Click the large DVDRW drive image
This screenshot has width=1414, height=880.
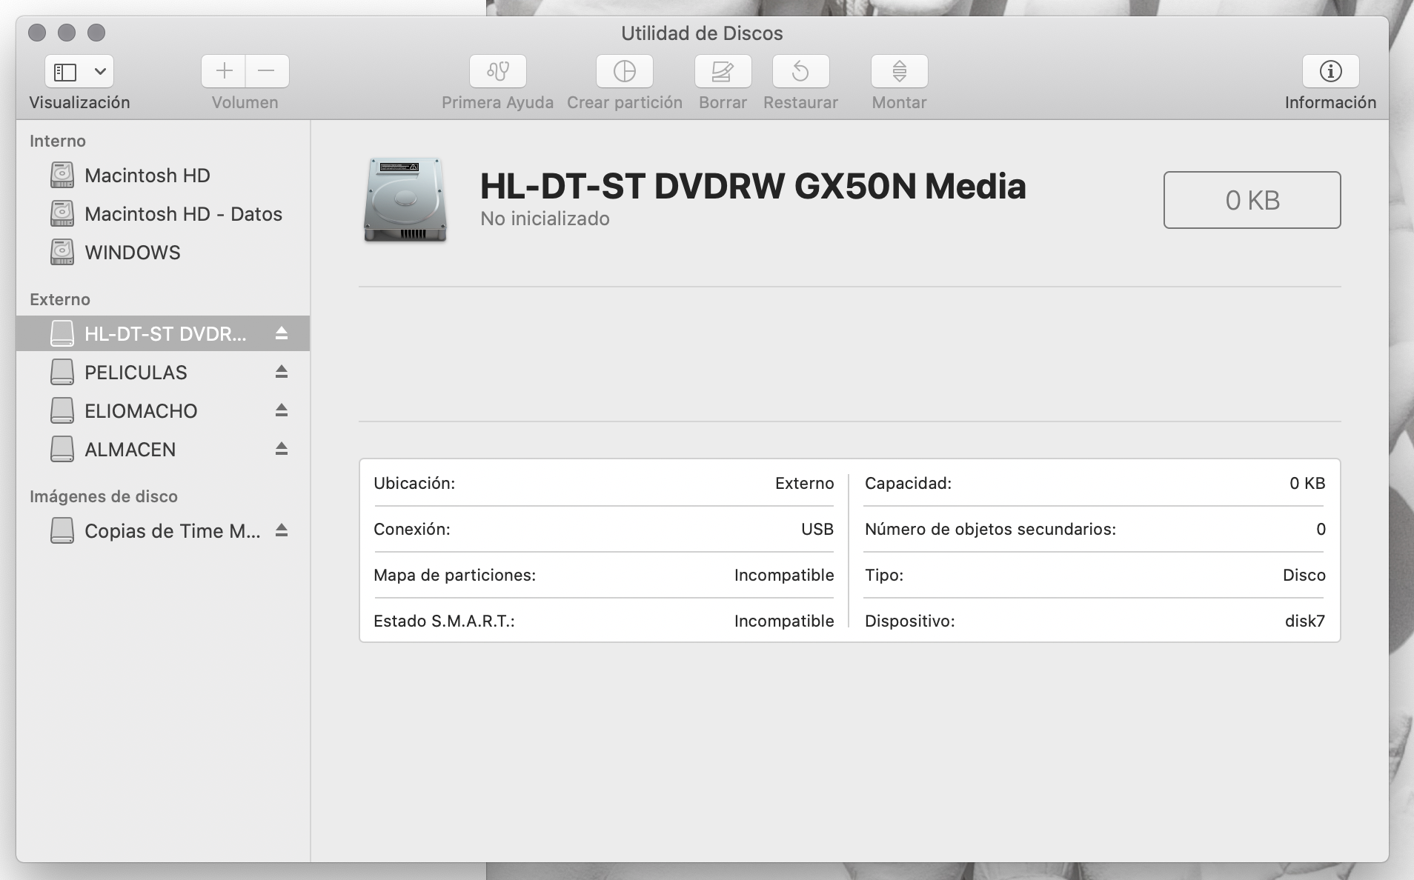point(405,200)
